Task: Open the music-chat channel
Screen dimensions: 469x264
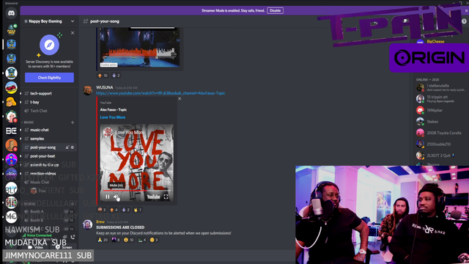Action: (39, 130)
